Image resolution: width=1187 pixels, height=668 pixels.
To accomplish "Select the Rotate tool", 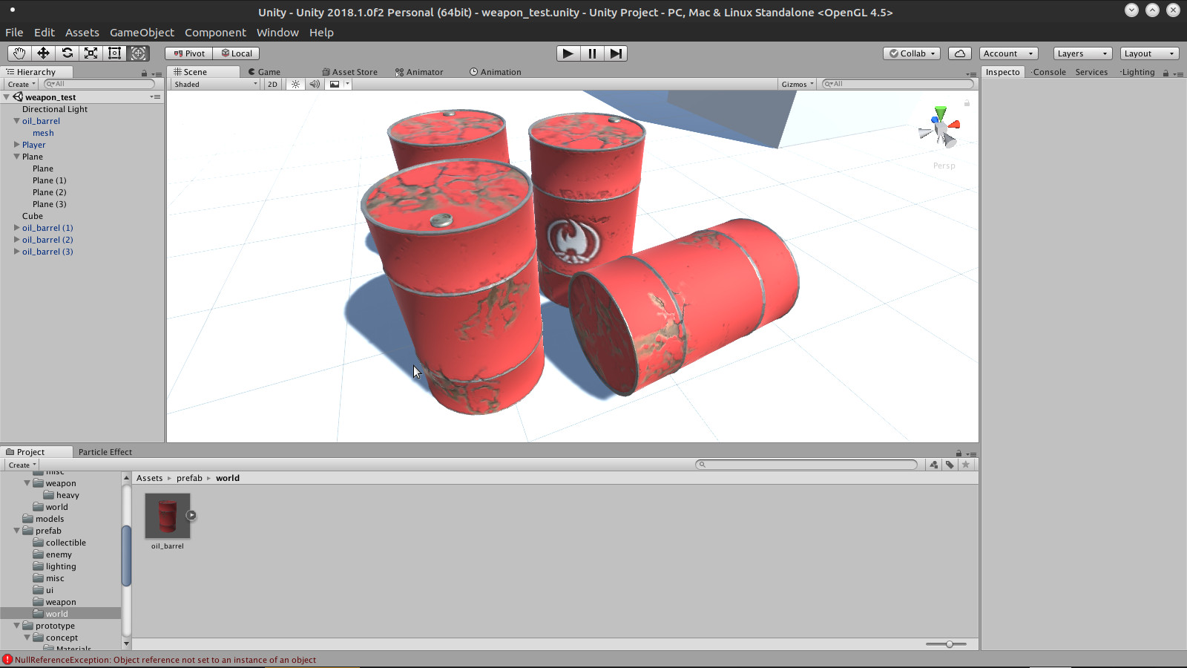I will tap(67, 53).
